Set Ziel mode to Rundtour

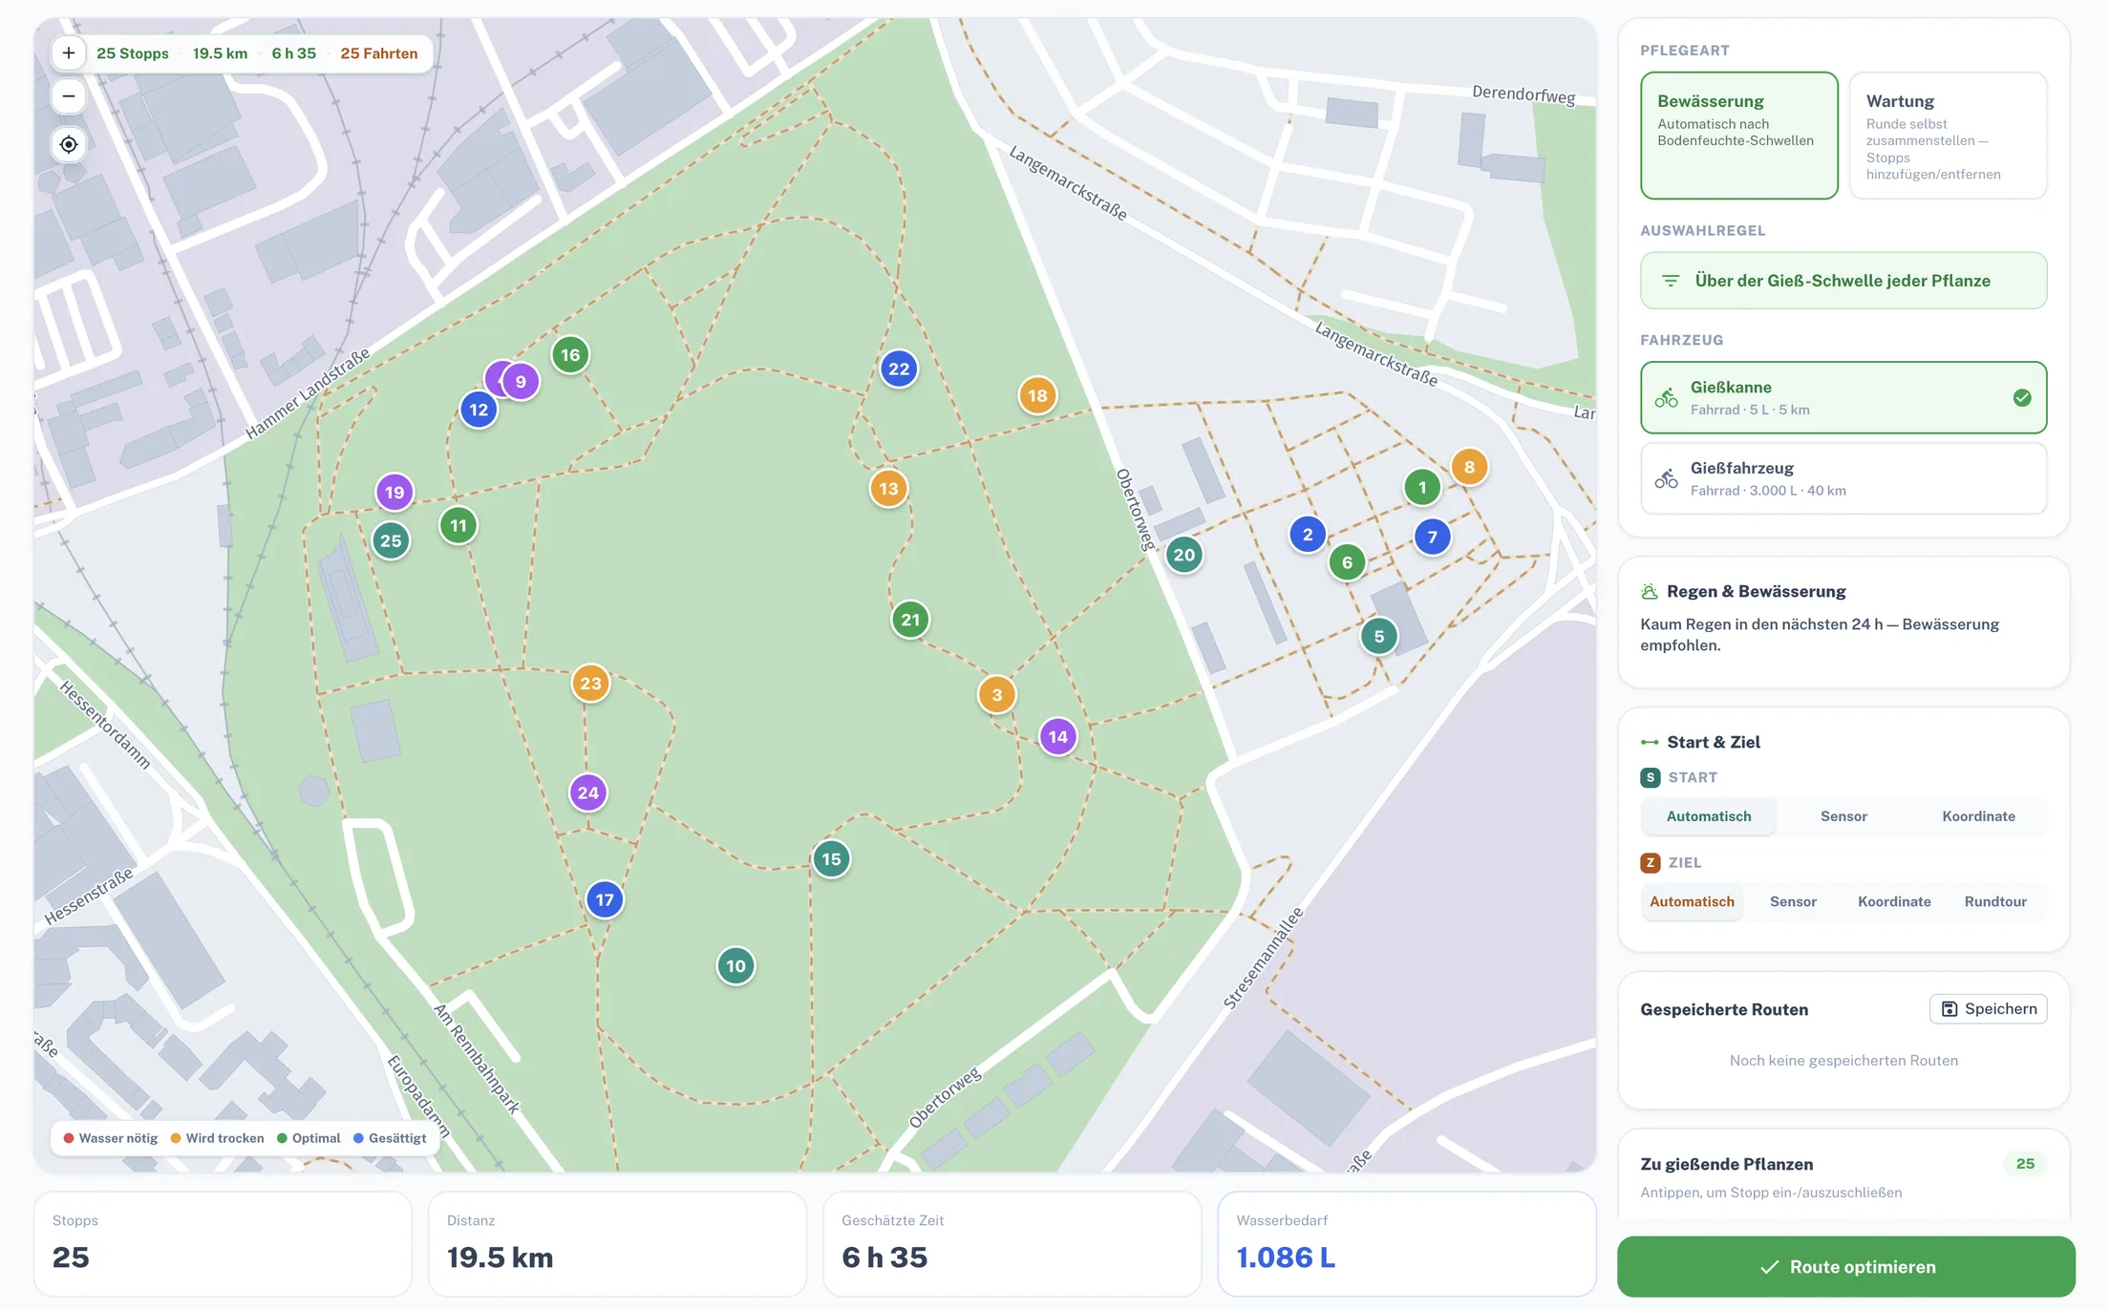pos(1995,901)
